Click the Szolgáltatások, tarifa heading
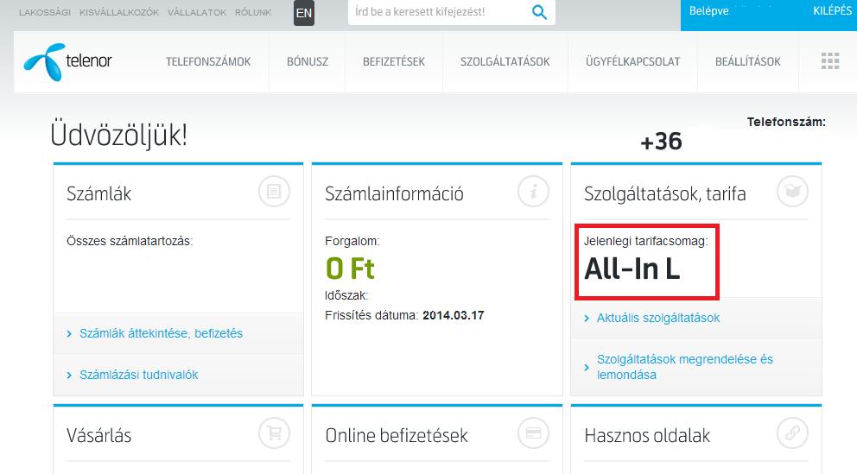This screenshot has height=474, width=857. click(664, 194)
